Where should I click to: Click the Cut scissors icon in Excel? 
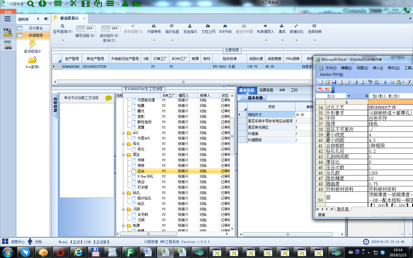coord(385,82)
